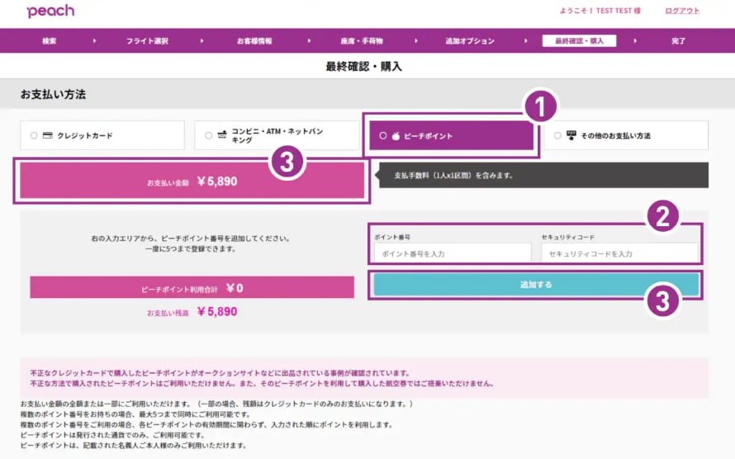The width and height of the screenshot is (735, 459).
Task: Select the コンビニ・ATM・ネットバンキング radio button
Action: click(x=208, y=135)
